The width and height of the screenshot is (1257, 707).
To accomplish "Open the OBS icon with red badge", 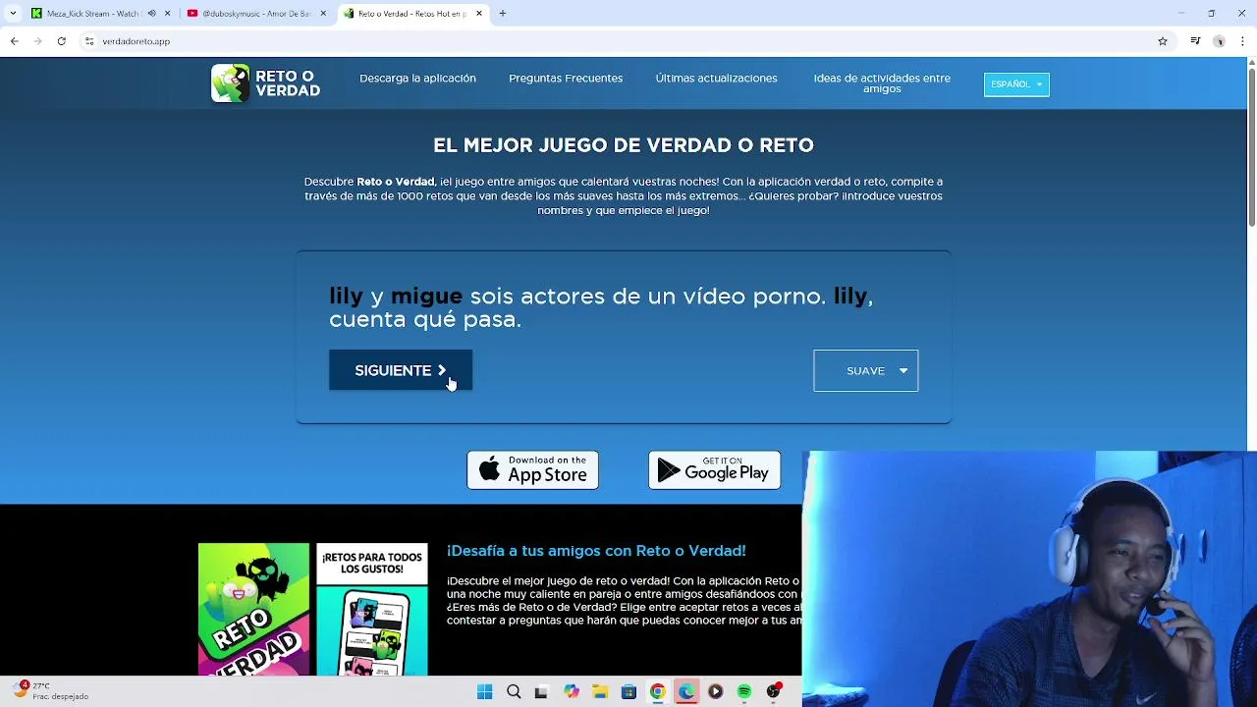I will coord(774,691).
